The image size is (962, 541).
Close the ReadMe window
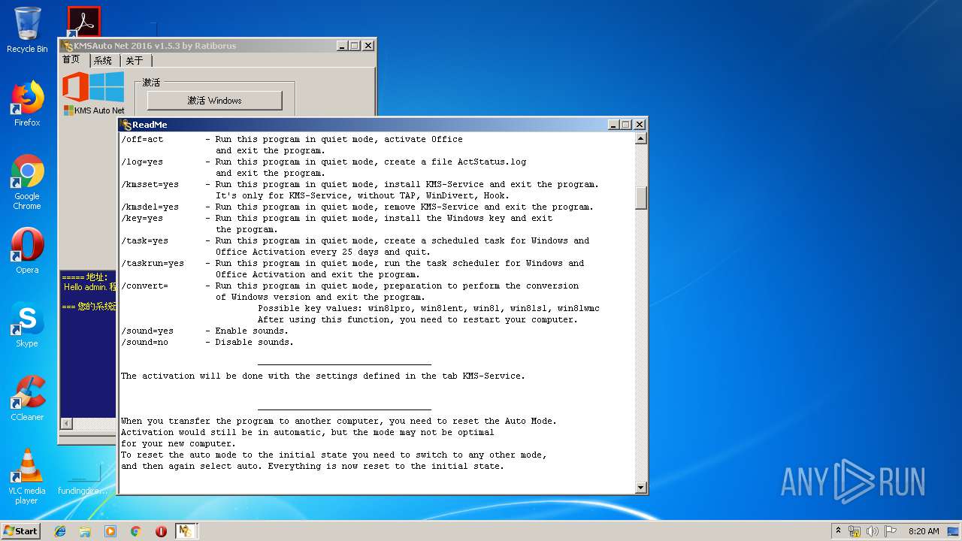coord(640,125)
